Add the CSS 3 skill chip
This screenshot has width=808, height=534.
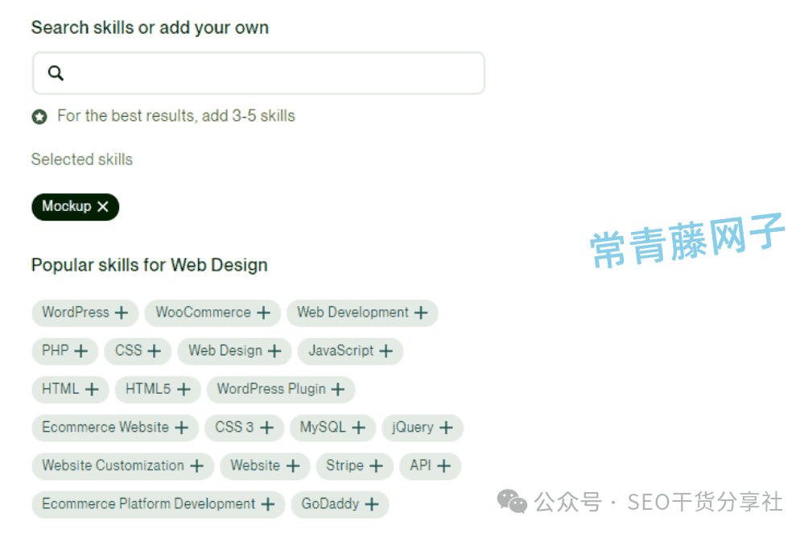pyautogui.click(x=245, y=427)
